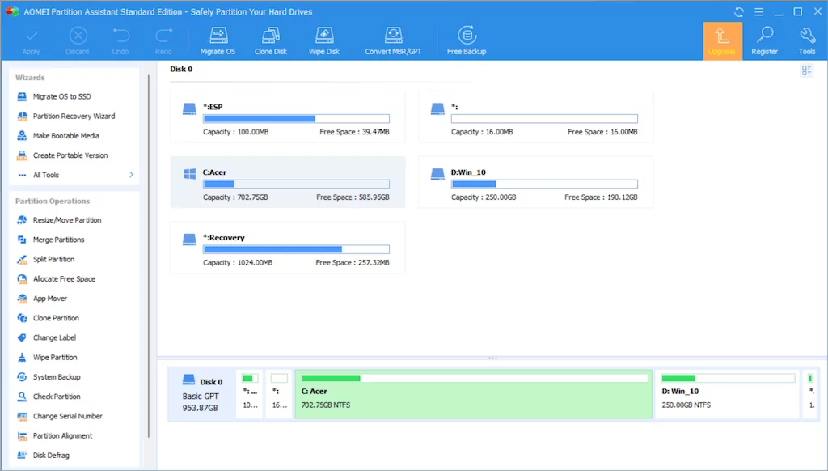Click Make Bootable Media
The height and width of the screenshot is (471, 828).
[x=65, y=136]
